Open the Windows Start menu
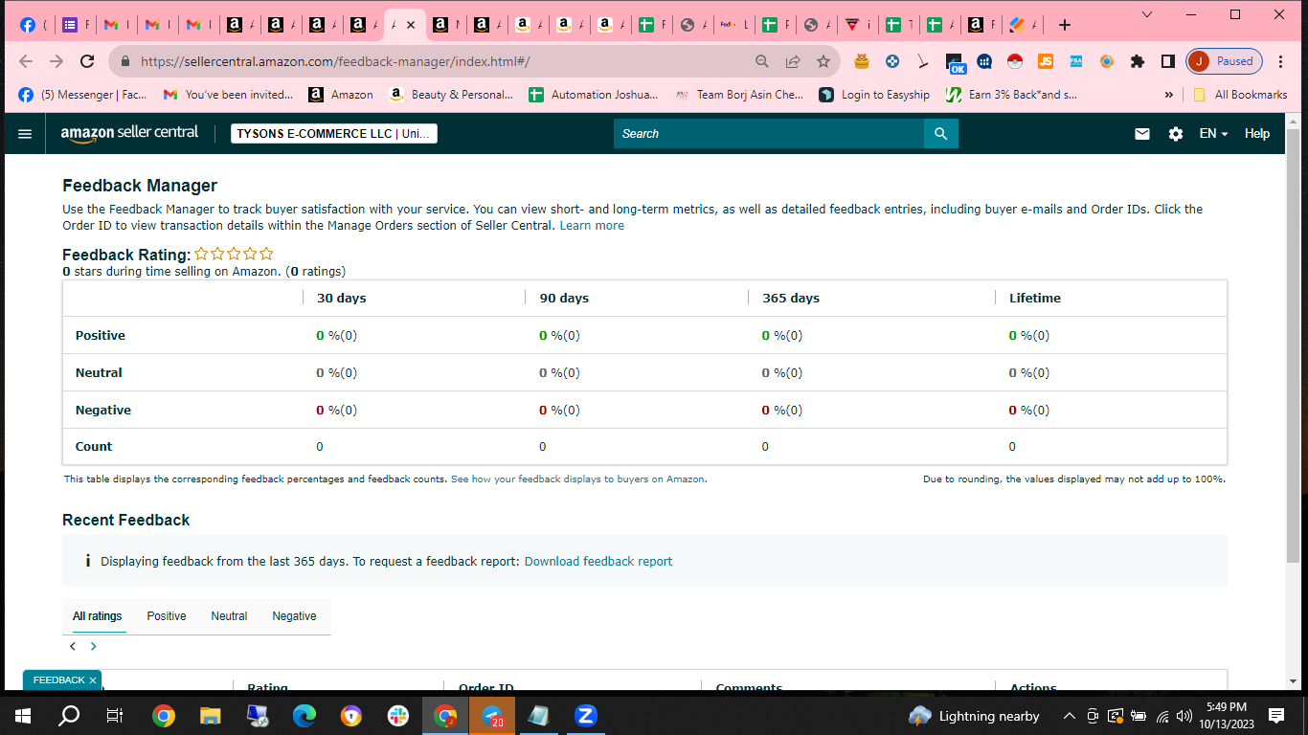The image size is (1308, 735). click(23, 716)
